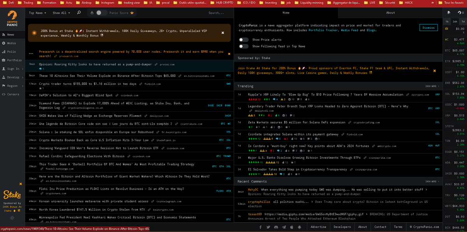This screenshot has width=467, height=232.
Task: Select the 7d price change tab
Action: (462, 21)
